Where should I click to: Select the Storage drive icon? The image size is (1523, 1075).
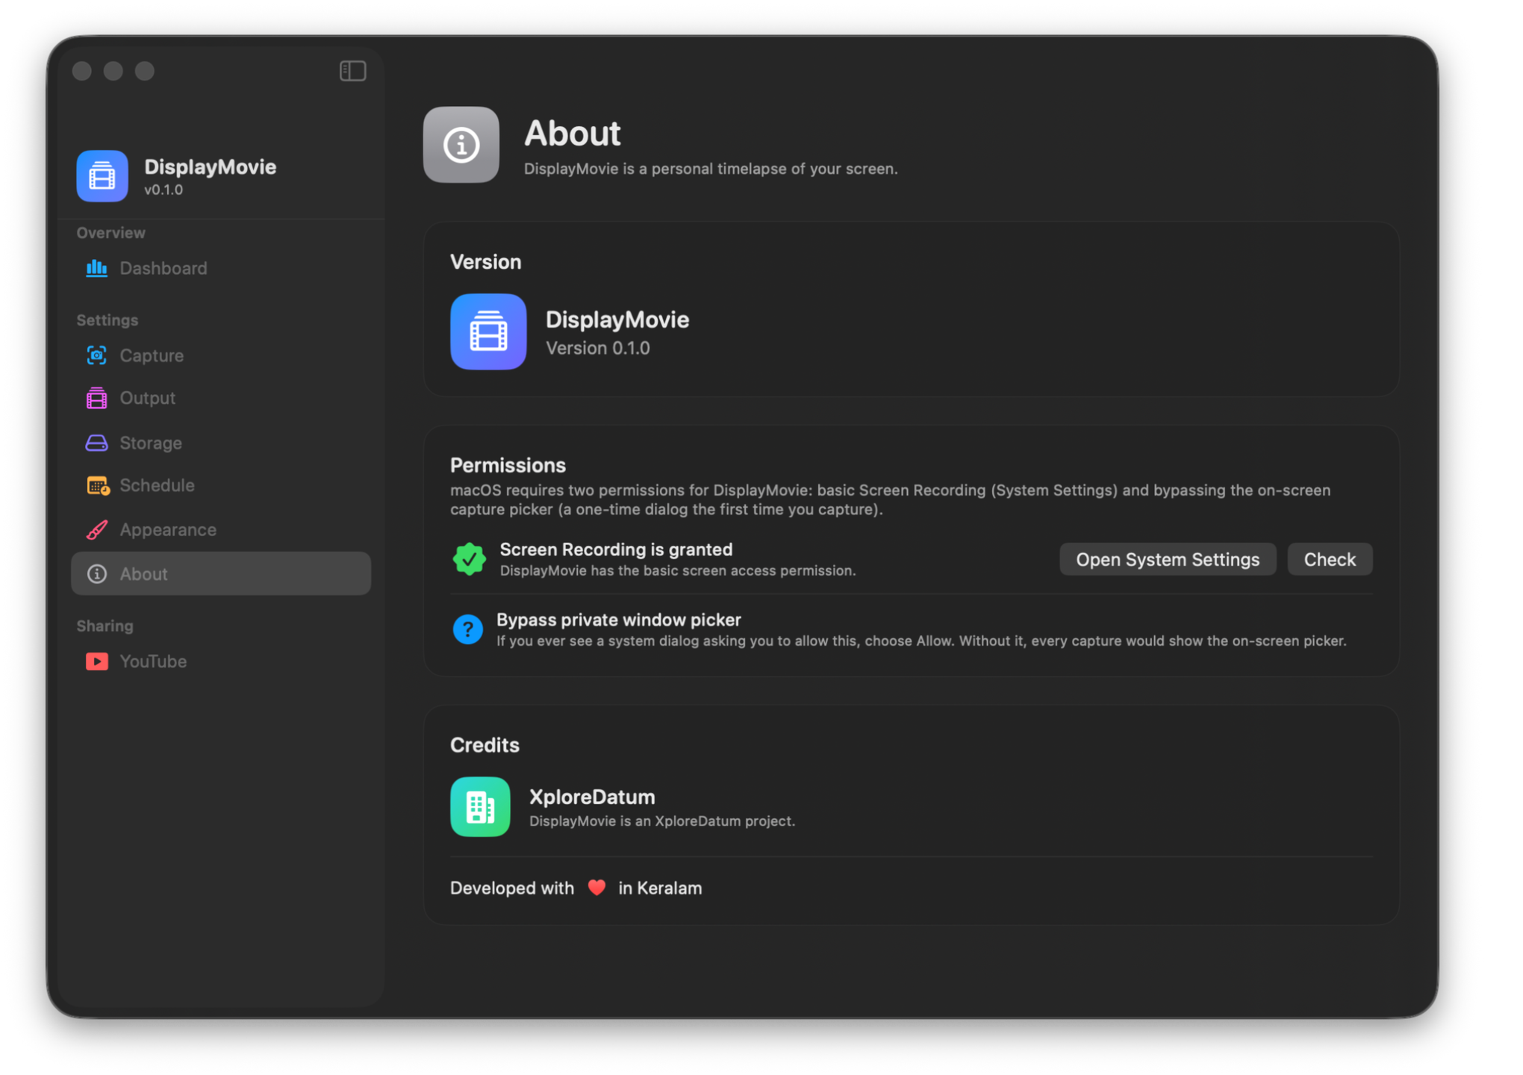tap(96, 443)
